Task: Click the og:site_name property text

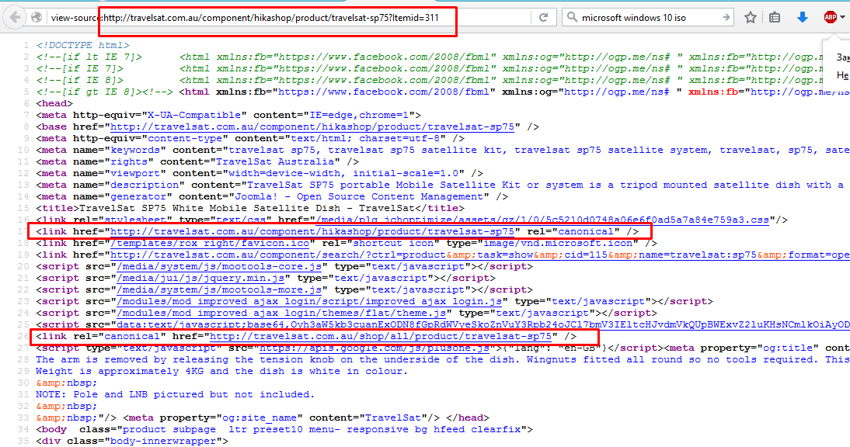Action: click(x=260, y=418)
